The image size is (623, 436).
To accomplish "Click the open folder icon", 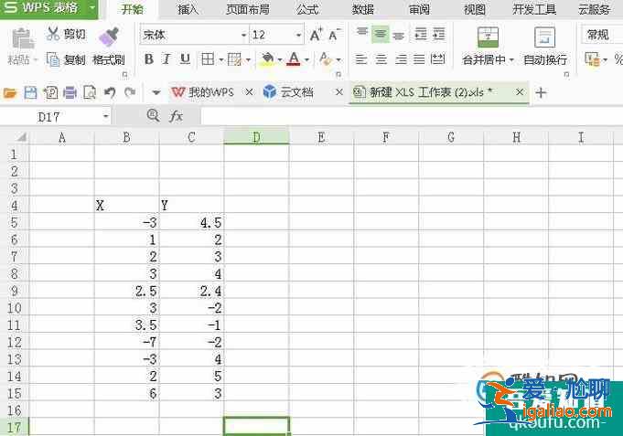I will [x=10, y=93].
